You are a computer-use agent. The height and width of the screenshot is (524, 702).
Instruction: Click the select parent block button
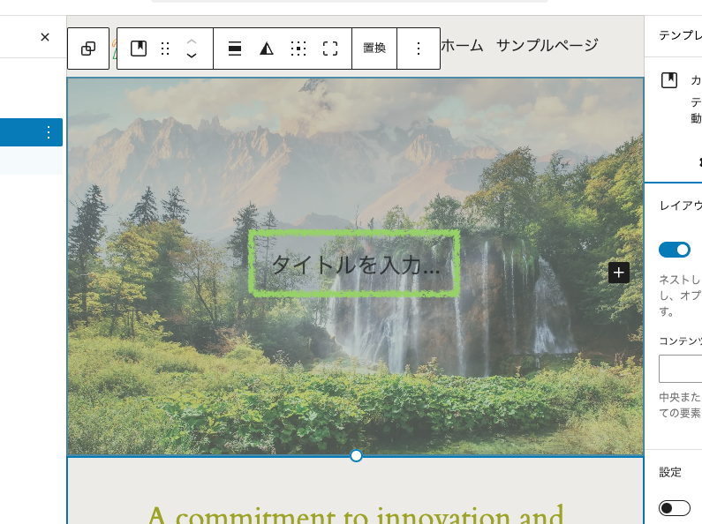pyautogui.click(x=88, y=49)
